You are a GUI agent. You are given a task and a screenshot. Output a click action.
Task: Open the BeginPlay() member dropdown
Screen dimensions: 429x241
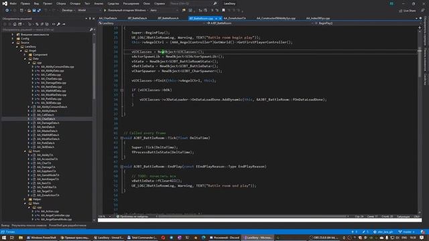click(x=366, y=23)
